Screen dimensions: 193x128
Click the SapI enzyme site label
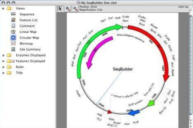[x=103, y=20]
